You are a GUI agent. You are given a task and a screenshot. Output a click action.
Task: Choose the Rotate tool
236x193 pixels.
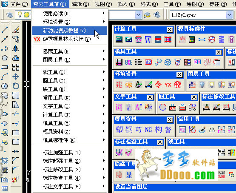coord(16,86)
